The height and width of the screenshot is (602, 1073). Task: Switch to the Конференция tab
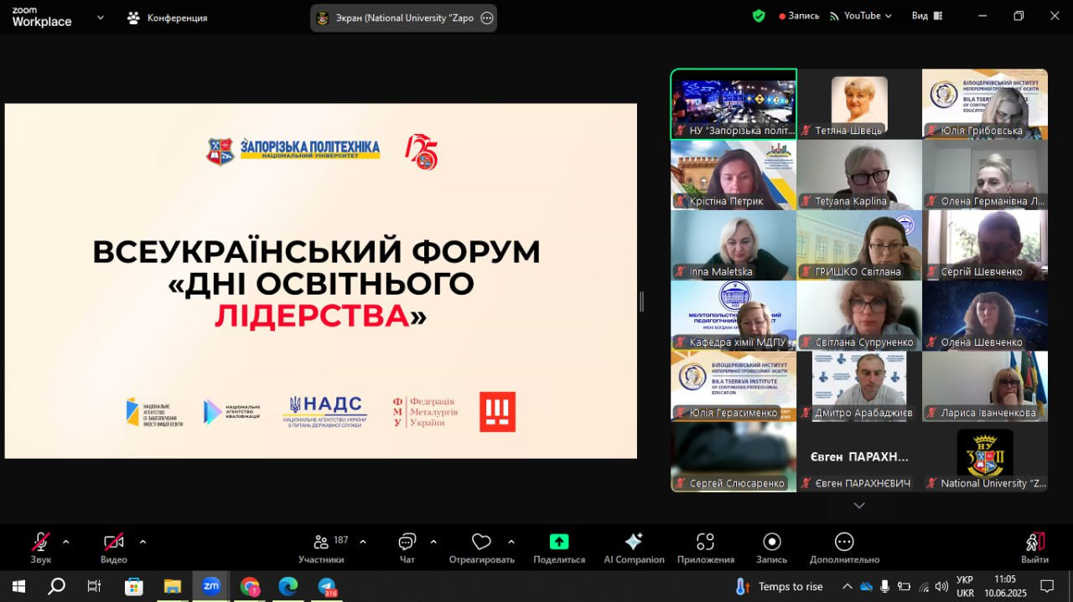pos(167,18)
